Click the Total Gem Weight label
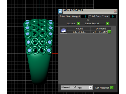 (70, 16)
